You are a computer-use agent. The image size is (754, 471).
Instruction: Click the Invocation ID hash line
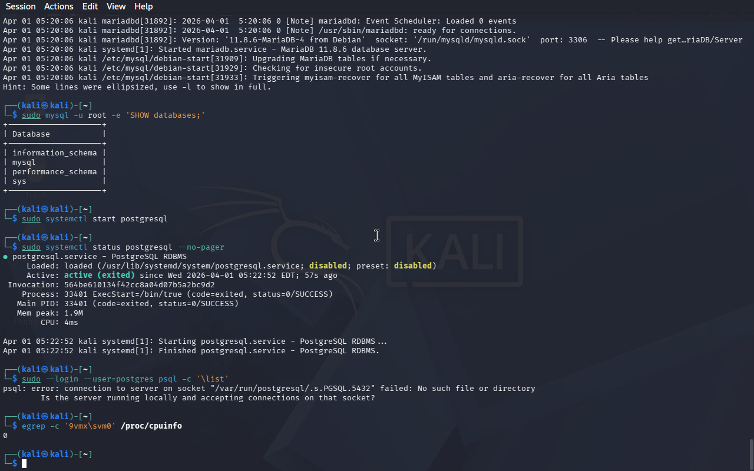(x=111, y=285)
